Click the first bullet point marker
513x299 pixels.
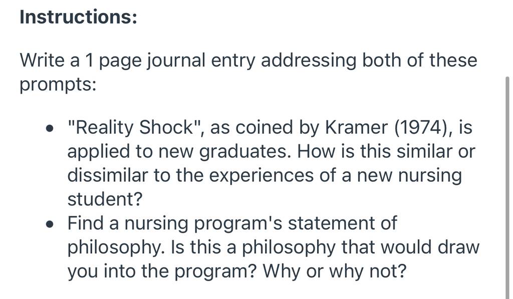(50, 128)
